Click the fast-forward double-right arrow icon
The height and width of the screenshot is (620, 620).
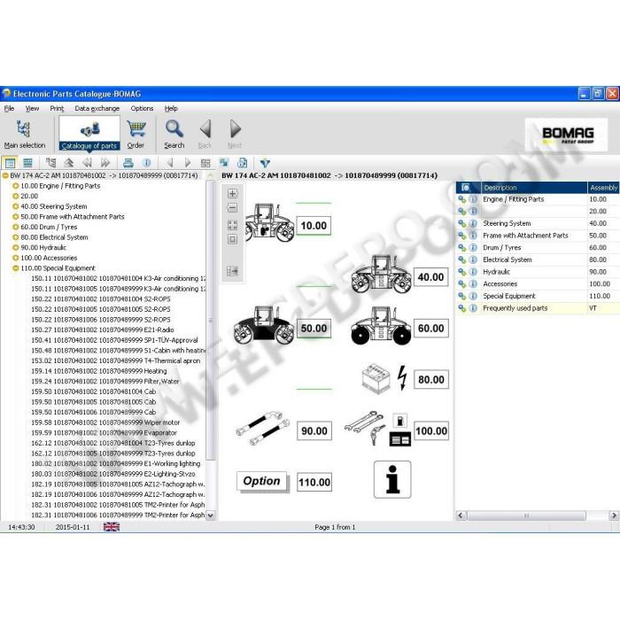tap(105, 162)
